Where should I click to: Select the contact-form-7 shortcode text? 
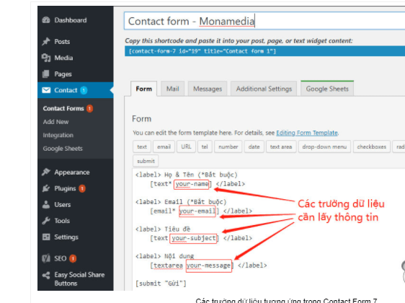coord(202,51)
